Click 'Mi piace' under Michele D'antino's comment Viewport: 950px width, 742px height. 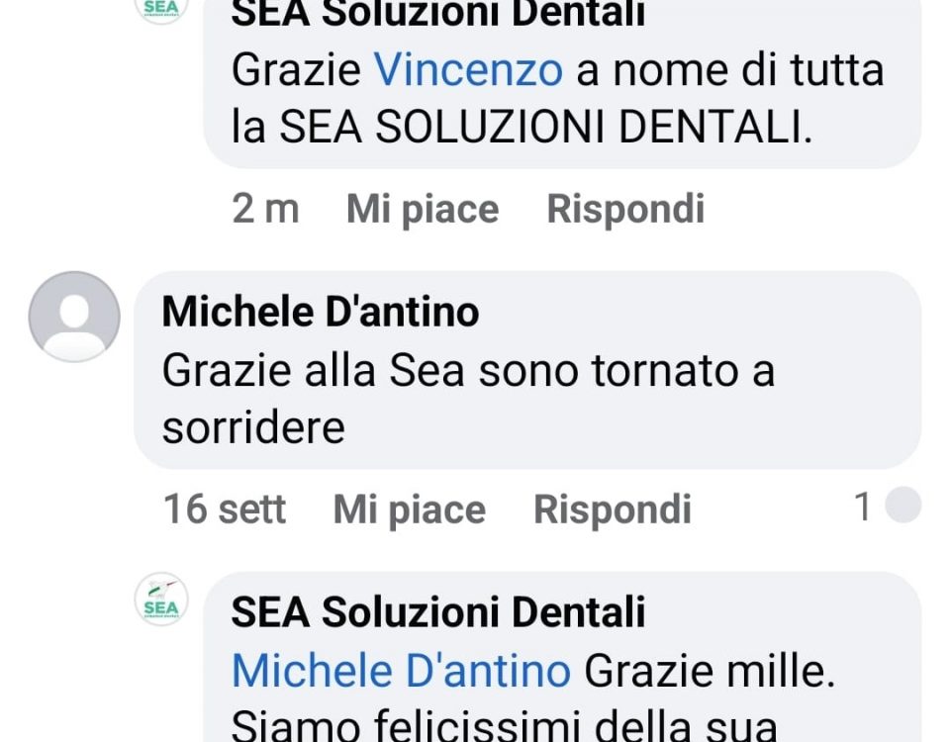410,509
